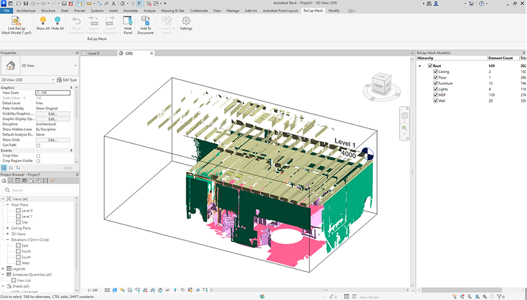Viewport: 527px width, 300px height.
Task: Uncheck the MEP mesh checkbox
Action: coord(436,95)
